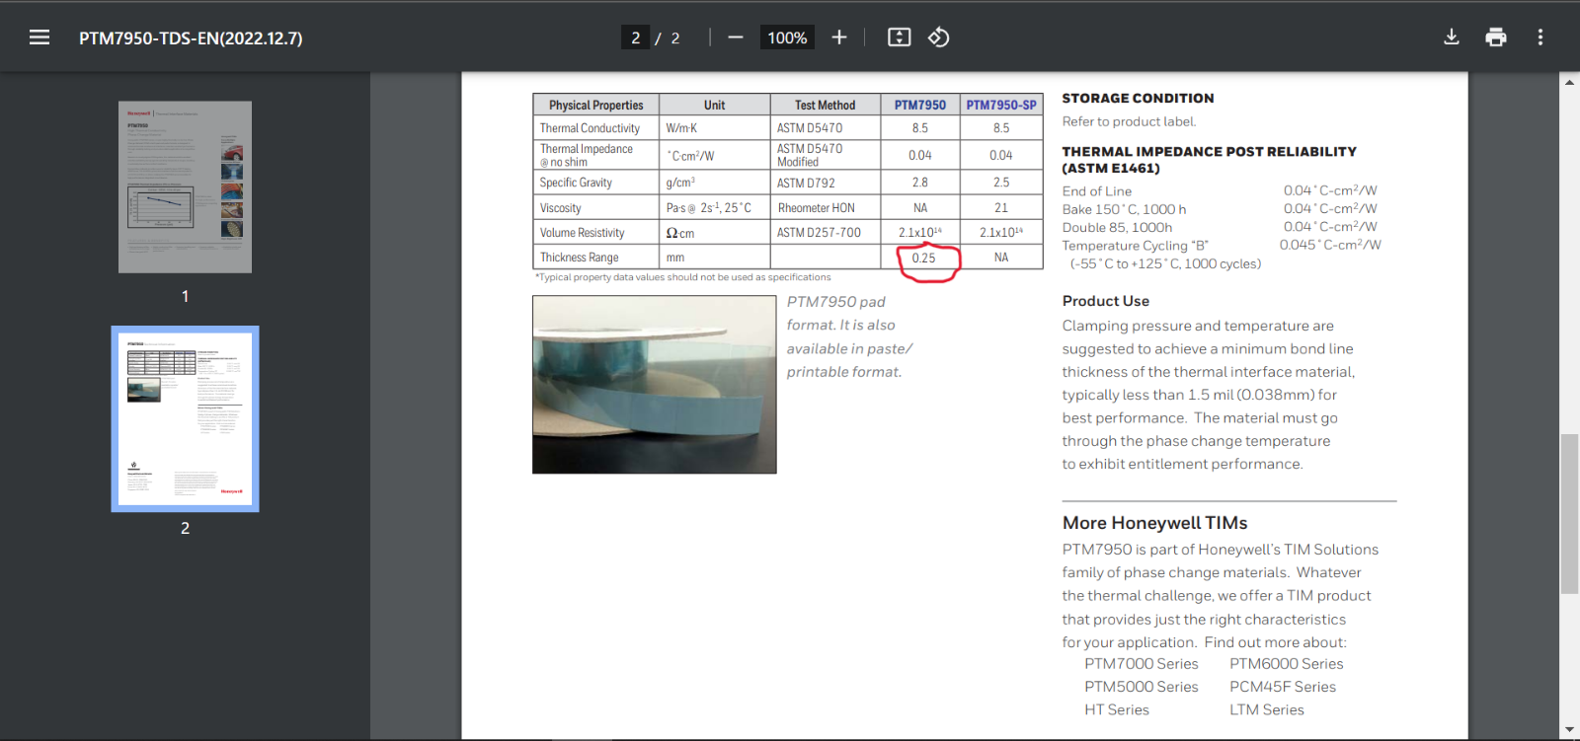Click the THERMAL IMPEDANCE POST RELIABILITY heading
1580x741 pixels.
point(1209,160)
